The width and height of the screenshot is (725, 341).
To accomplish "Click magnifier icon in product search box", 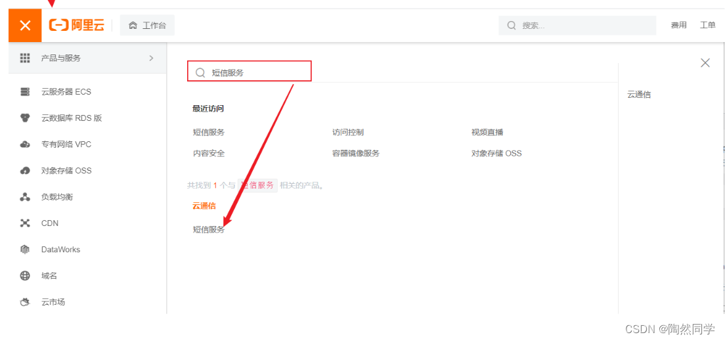I will click(200, 73).
